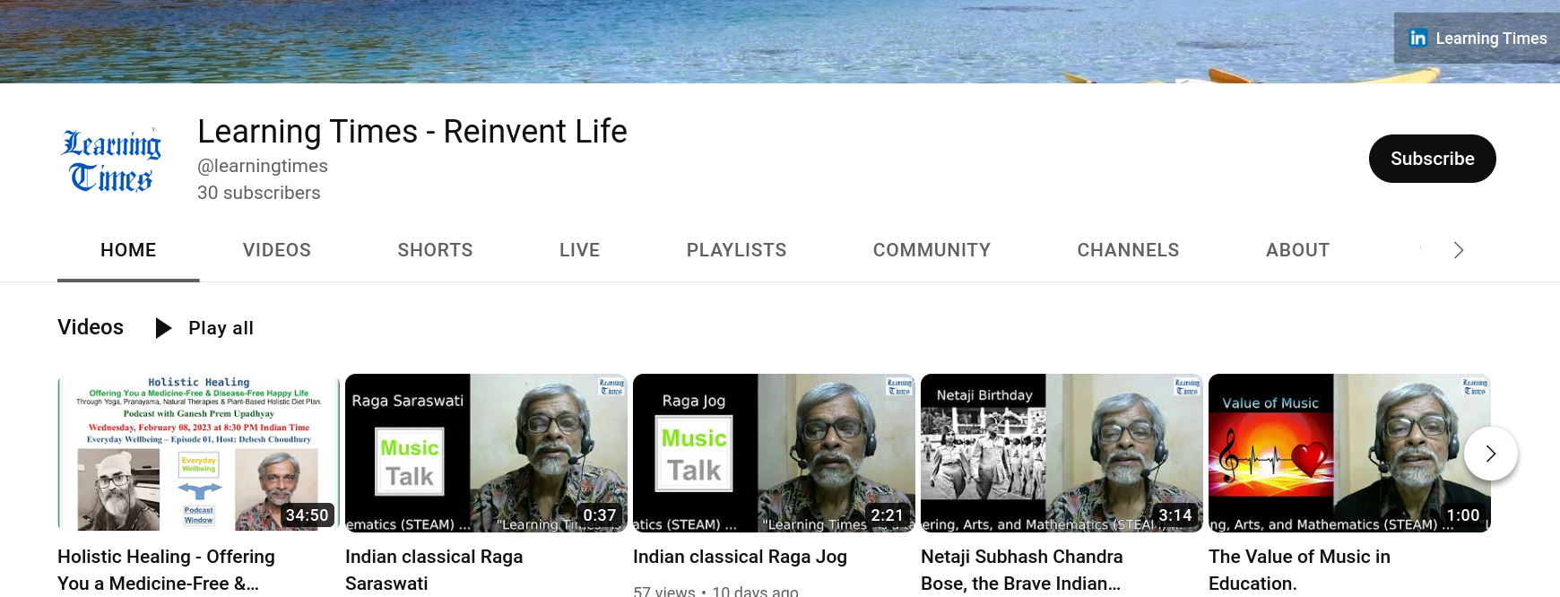Open the VIDEOS tab
Viewport: 1560px width, 597px height.
tap(277, 250)
